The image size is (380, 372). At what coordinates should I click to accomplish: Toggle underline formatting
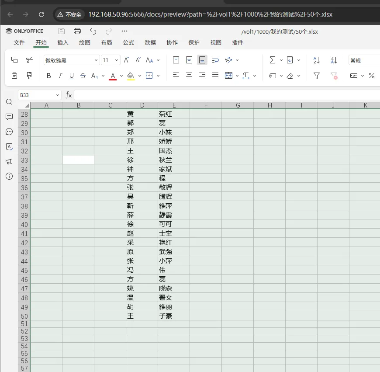[x=72, y=76]
